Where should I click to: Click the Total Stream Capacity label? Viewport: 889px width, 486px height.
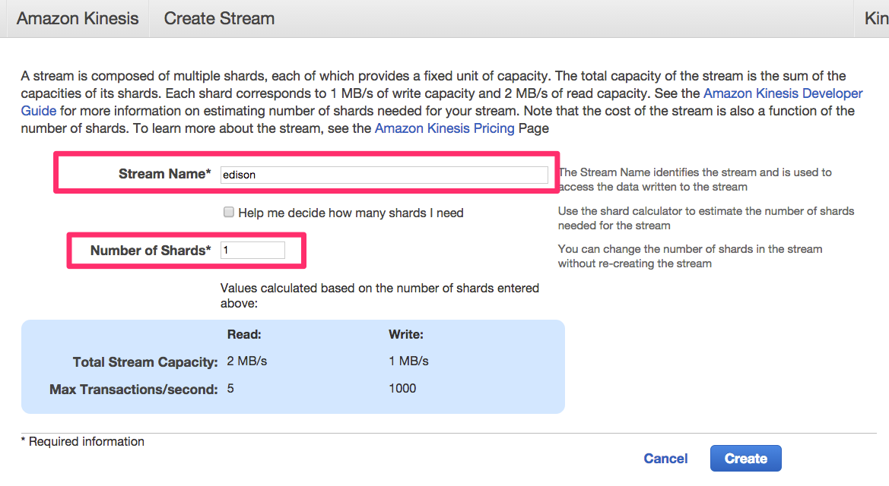point(145,362)
